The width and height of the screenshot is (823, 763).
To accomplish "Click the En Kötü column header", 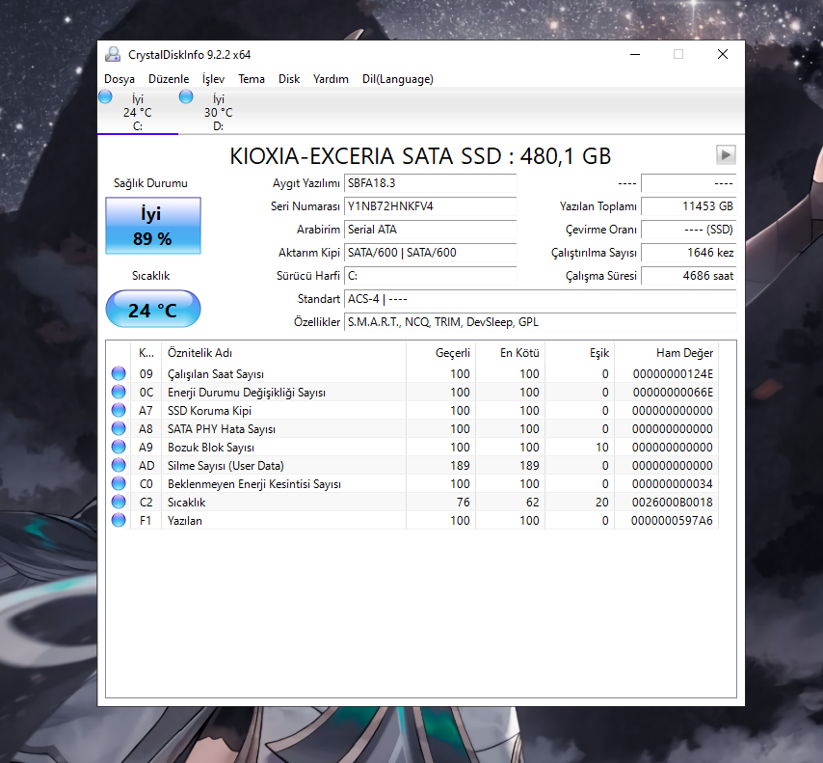I will point(510,353).
